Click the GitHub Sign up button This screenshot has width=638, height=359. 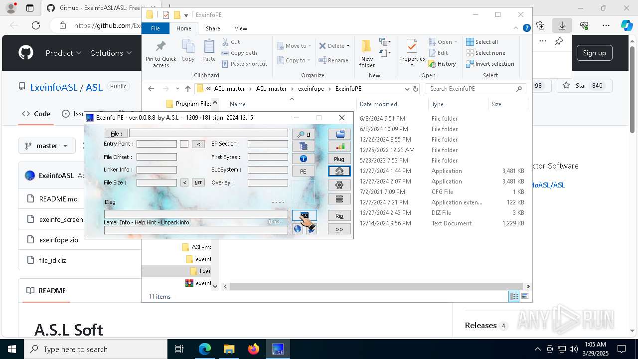pos(594,53)
